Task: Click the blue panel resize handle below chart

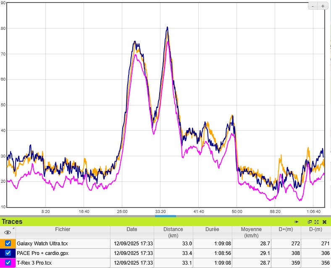Action: click(x=165, y=216)
